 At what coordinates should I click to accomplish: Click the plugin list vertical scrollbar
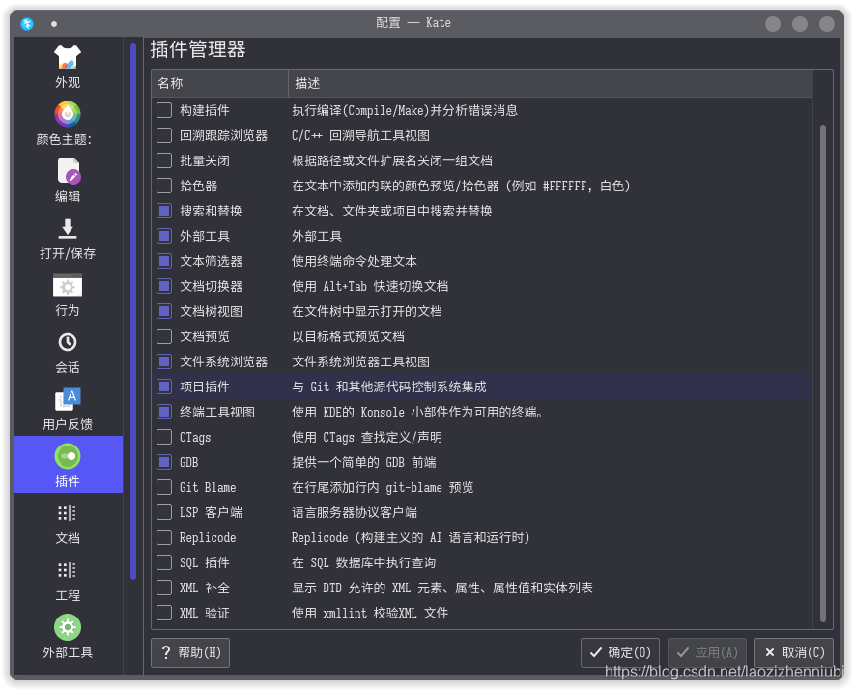(822, 373)
